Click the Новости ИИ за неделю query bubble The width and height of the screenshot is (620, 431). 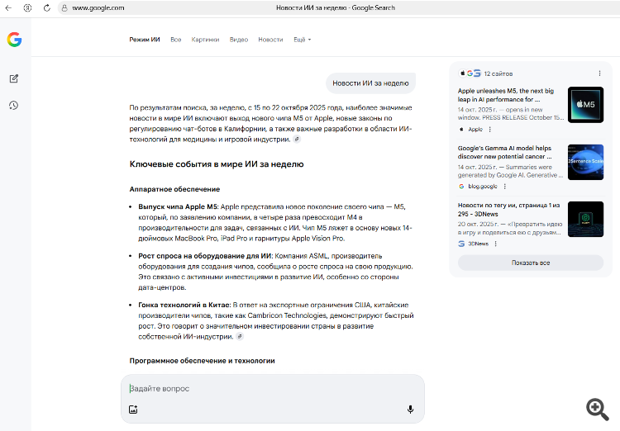click(x=370, y=83)
